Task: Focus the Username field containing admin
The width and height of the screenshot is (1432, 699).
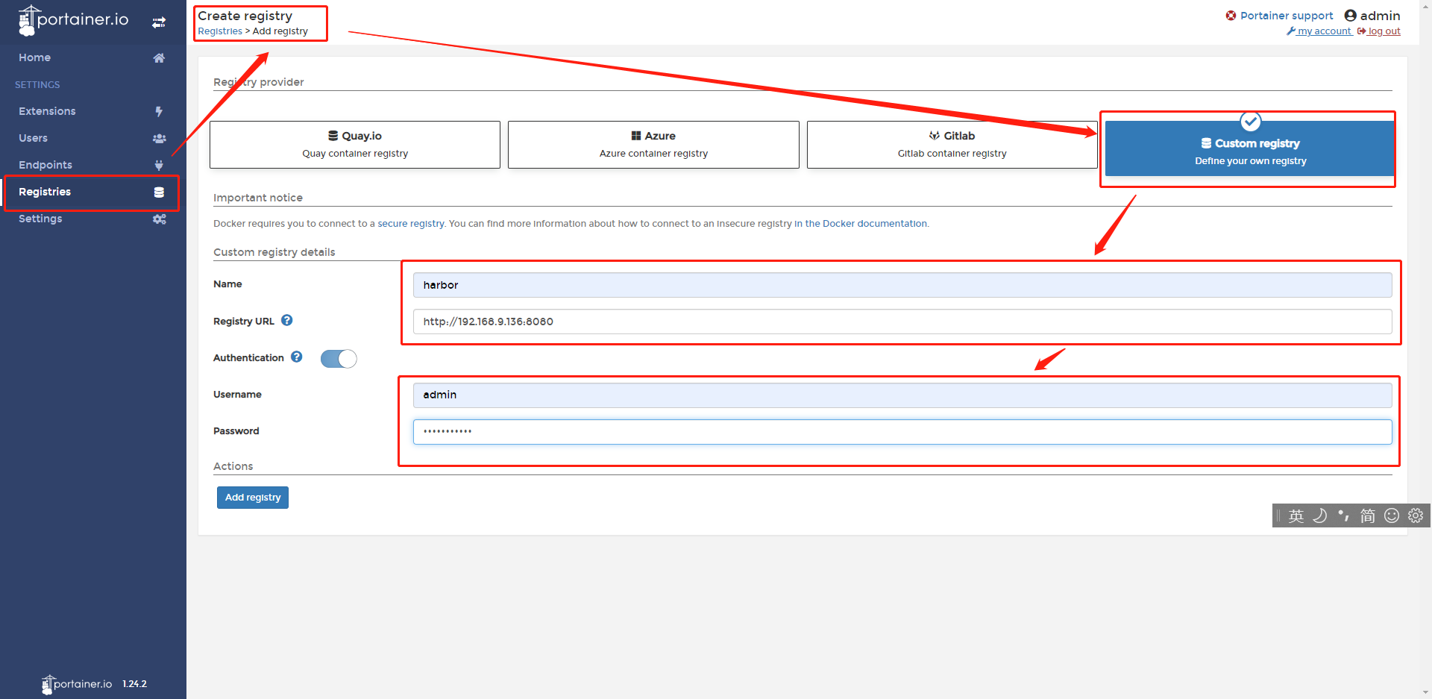Action: [902, 395]
